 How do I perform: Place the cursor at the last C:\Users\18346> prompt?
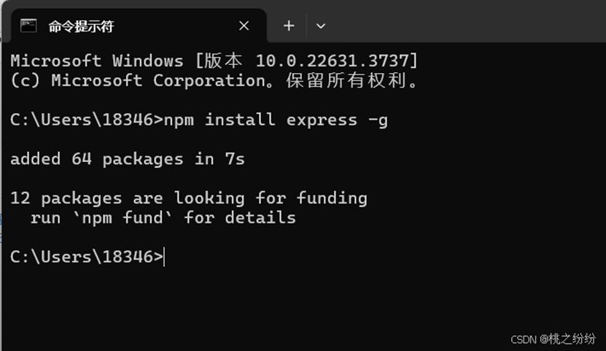click(165, 257)
